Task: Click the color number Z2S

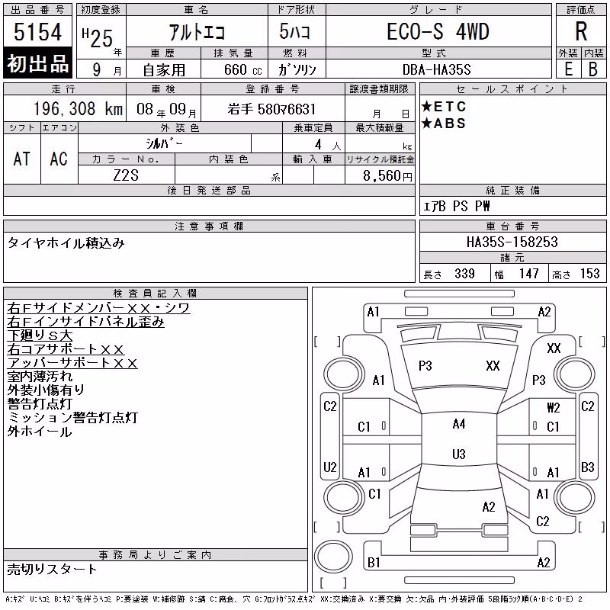Action: coord(126,175)
